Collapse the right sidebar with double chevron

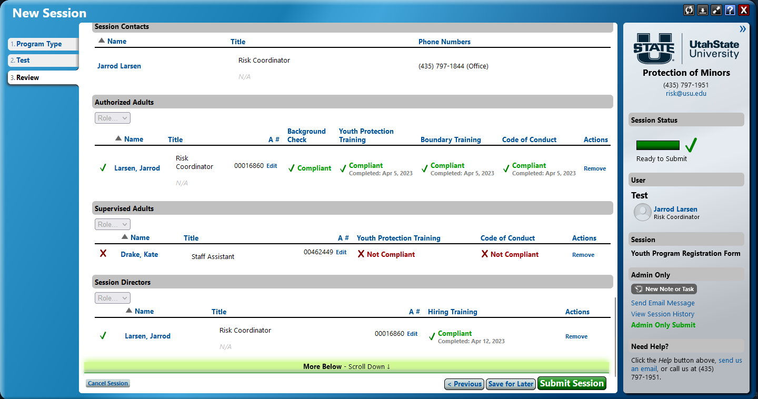point(742,29)
